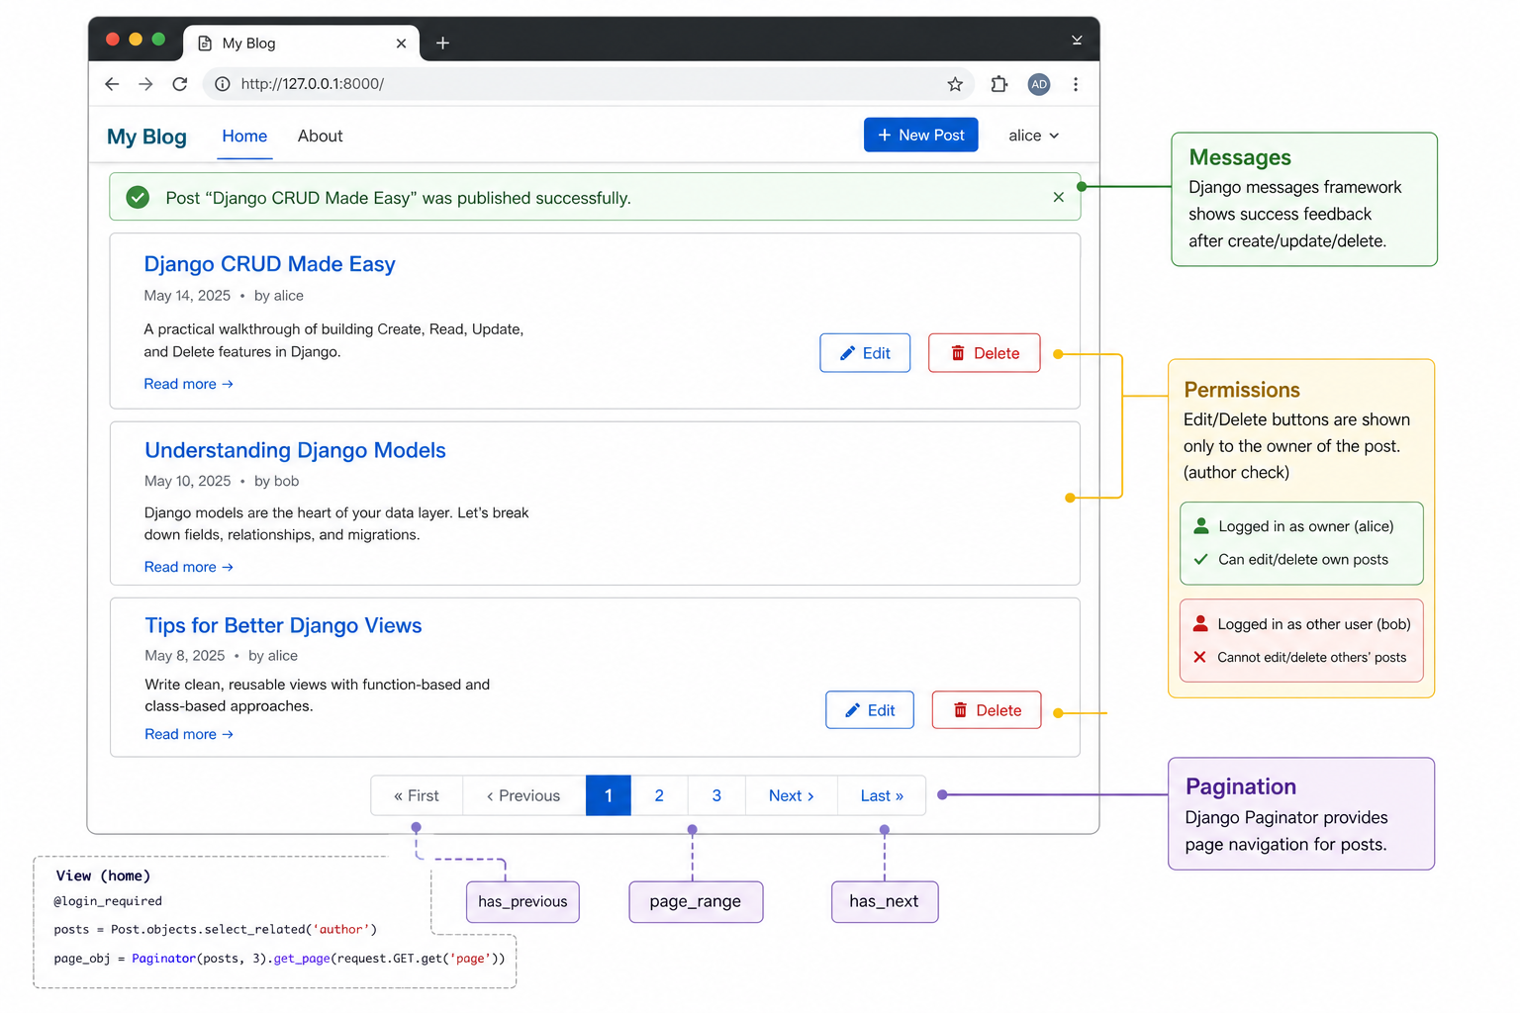1520x1013 pixels.
Task: Open the Understanding Django Models title
Action: [x=295, y=450]
